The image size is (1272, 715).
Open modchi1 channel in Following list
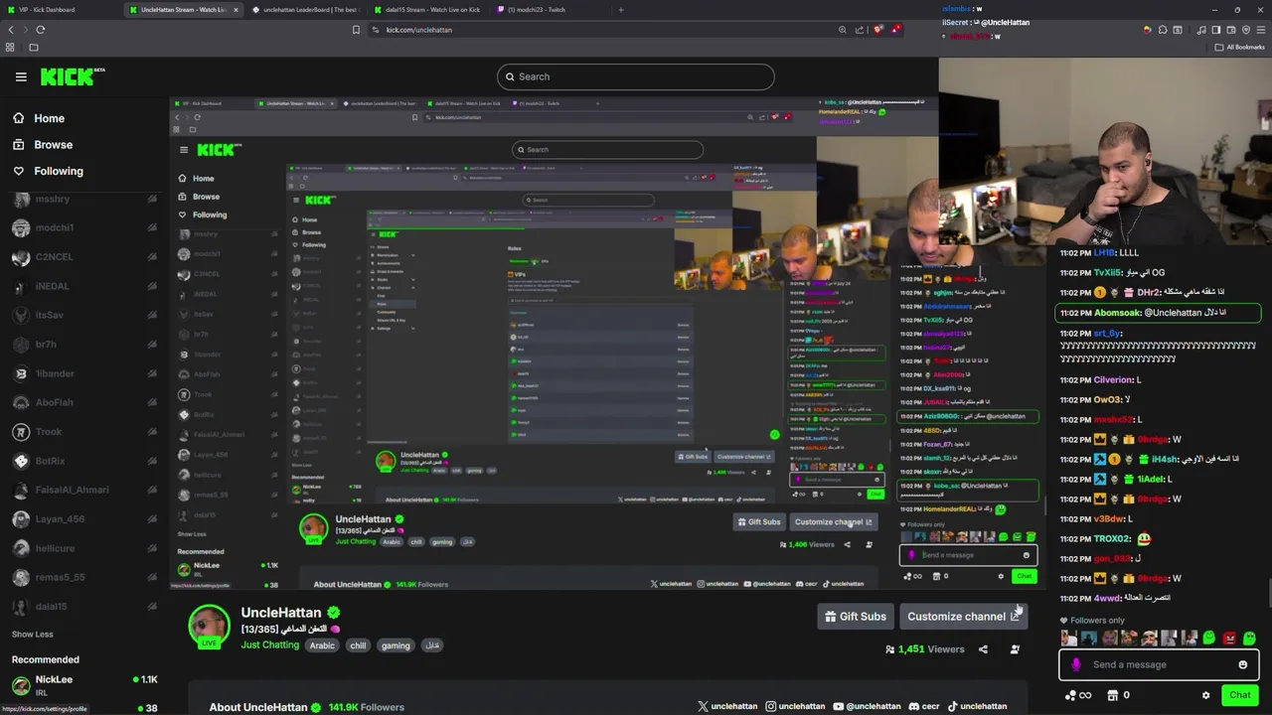coord(83,228)
